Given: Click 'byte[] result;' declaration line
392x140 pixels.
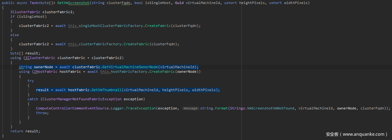Looking at the screenshot, I should click(x=25, y=53).
